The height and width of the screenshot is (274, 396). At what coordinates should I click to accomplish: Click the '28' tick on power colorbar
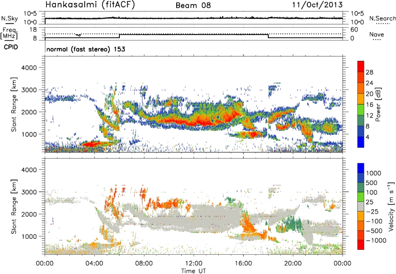[x=369, y=72]
